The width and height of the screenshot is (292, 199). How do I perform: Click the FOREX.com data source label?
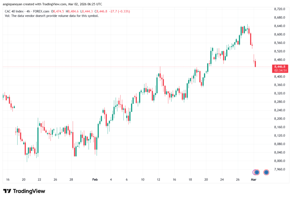(x=41, y=11)
